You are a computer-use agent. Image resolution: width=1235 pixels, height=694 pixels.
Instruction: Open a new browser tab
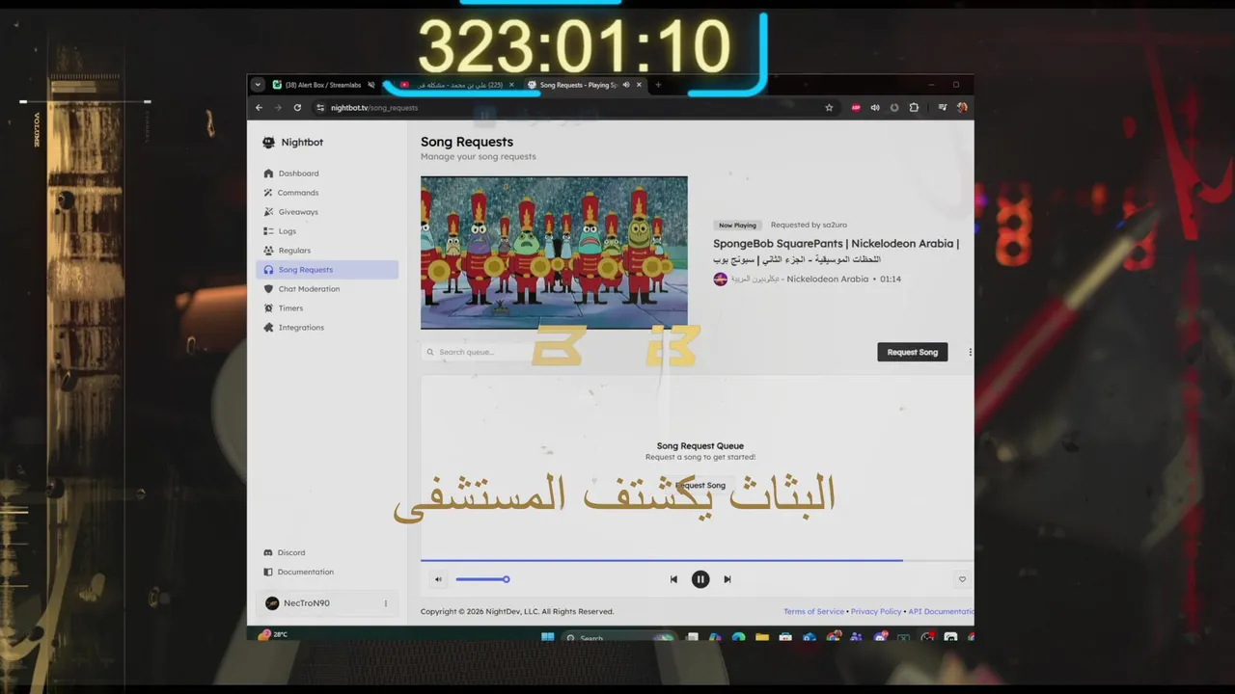coord(658,85)
